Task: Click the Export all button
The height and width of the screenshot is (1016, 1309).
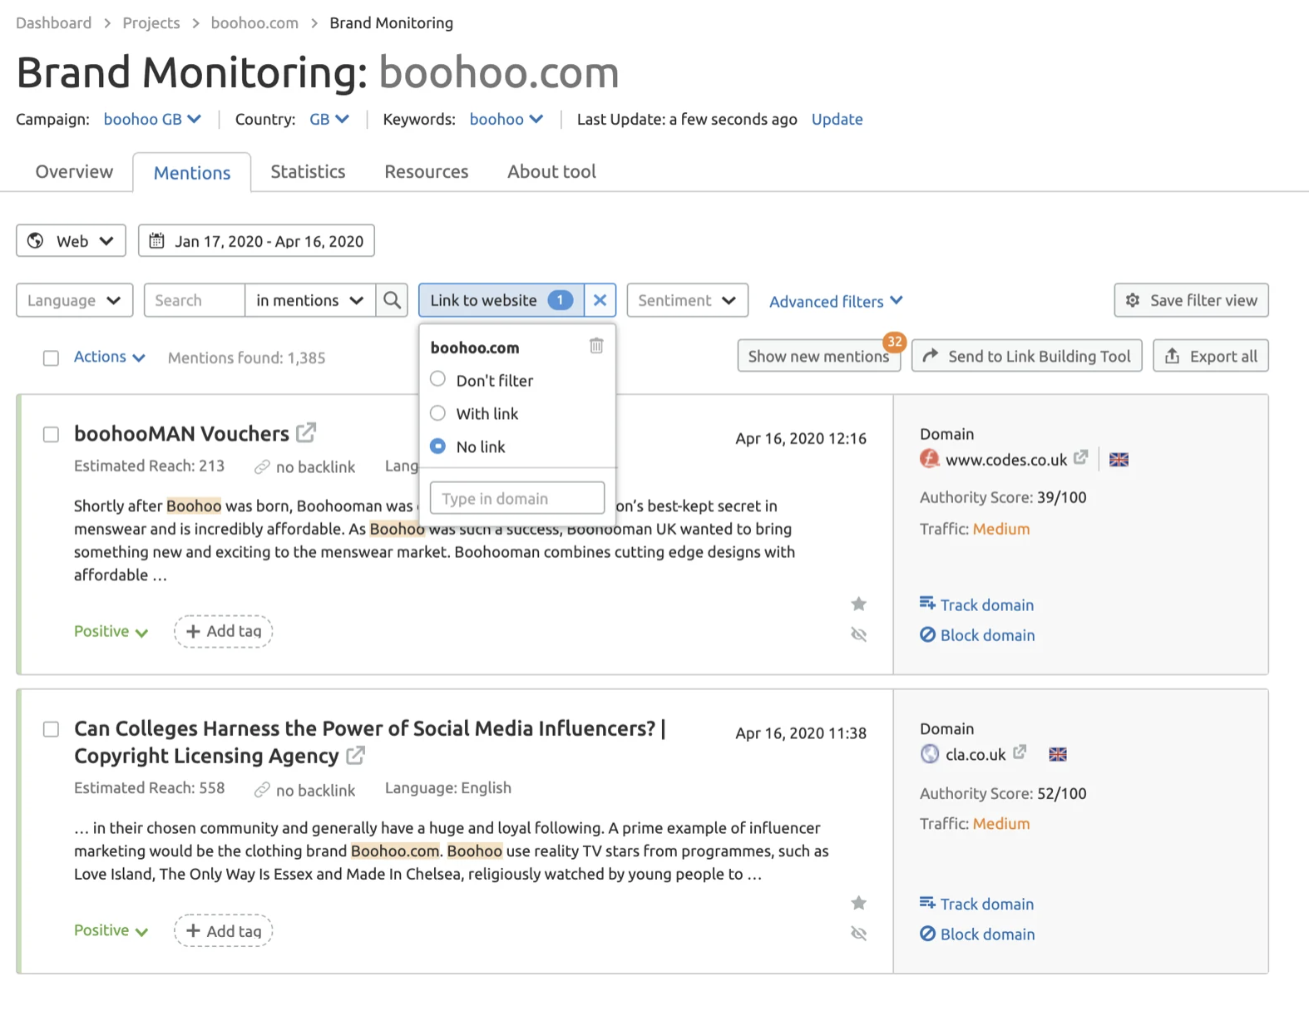Action: tap(1210, 356)
